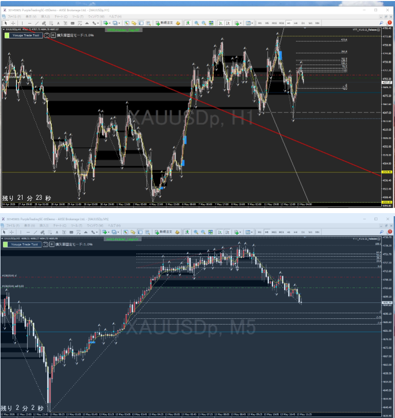Click 新規注文 button in M5 window

(x=164, y=232)
